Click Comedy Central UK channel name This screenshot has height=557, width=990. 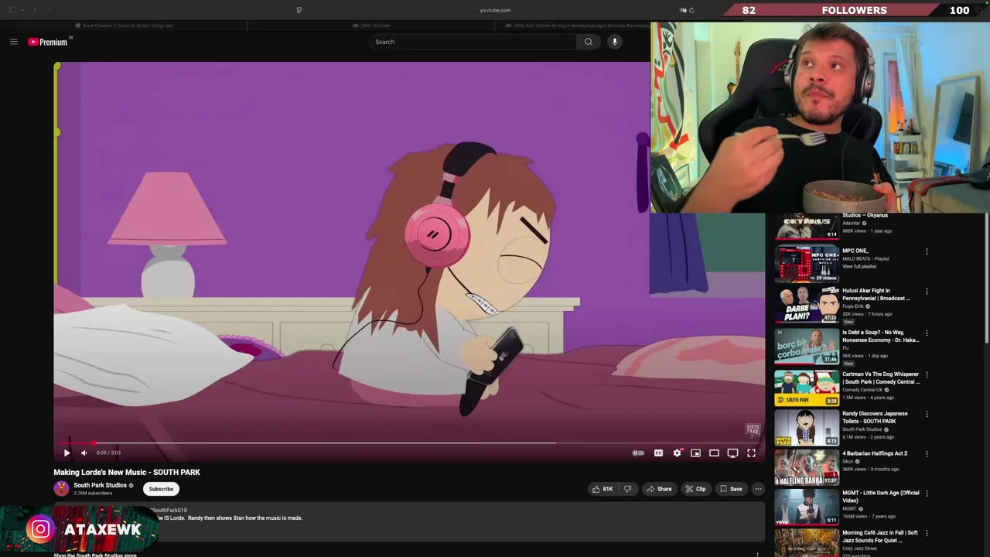pyautogui.click(x=863, y=390)
